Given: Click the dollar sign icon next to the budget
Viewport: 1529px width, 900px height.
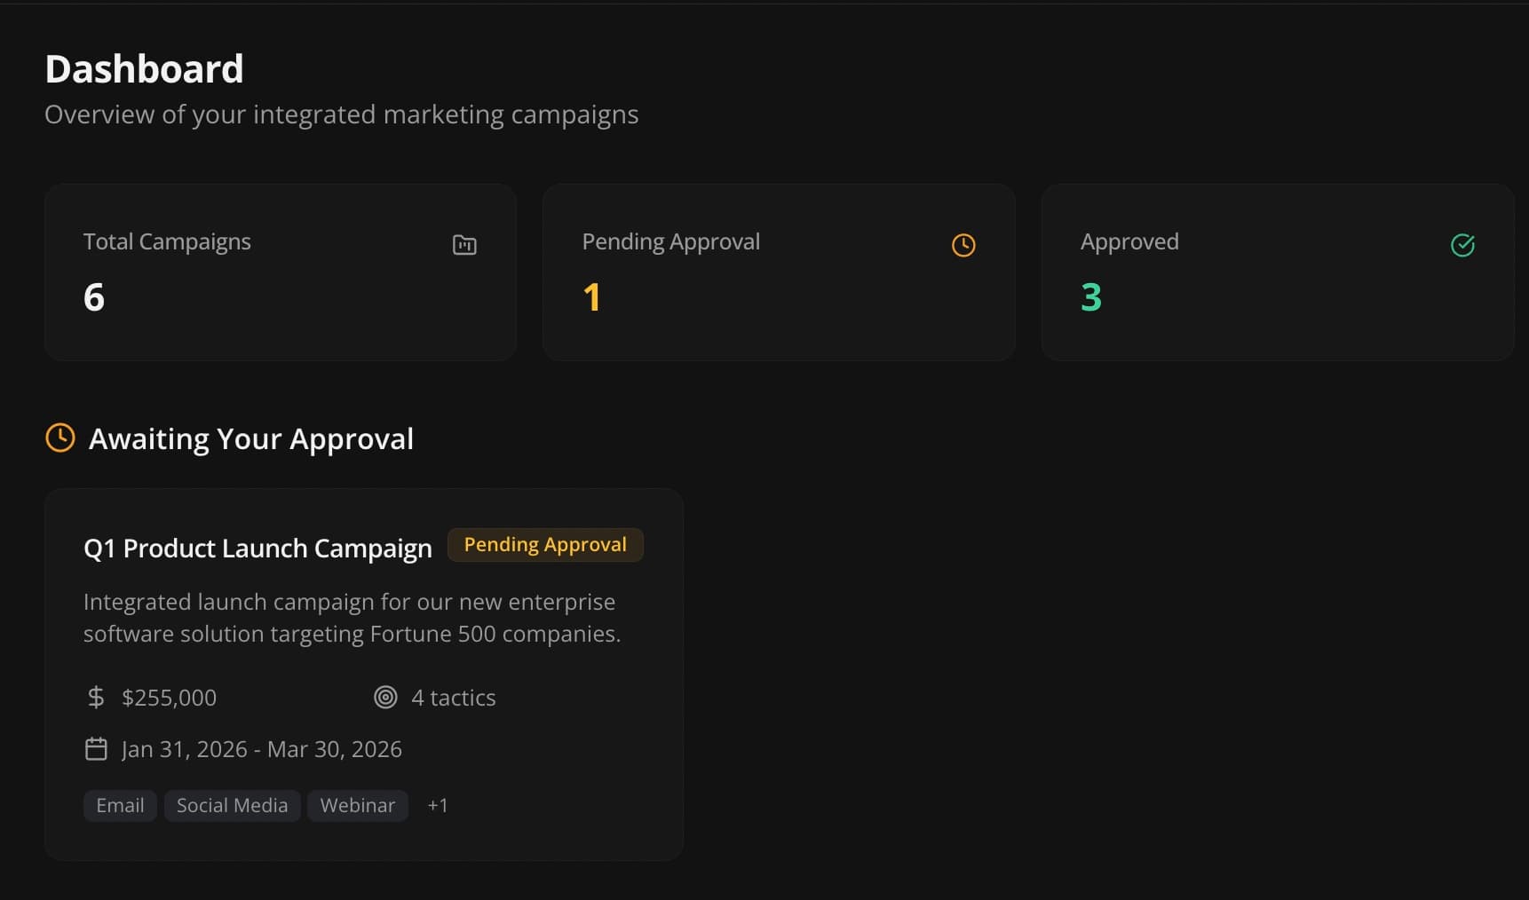Looking at the screenshot, I should pyautogui.click(x=95, y=698).
